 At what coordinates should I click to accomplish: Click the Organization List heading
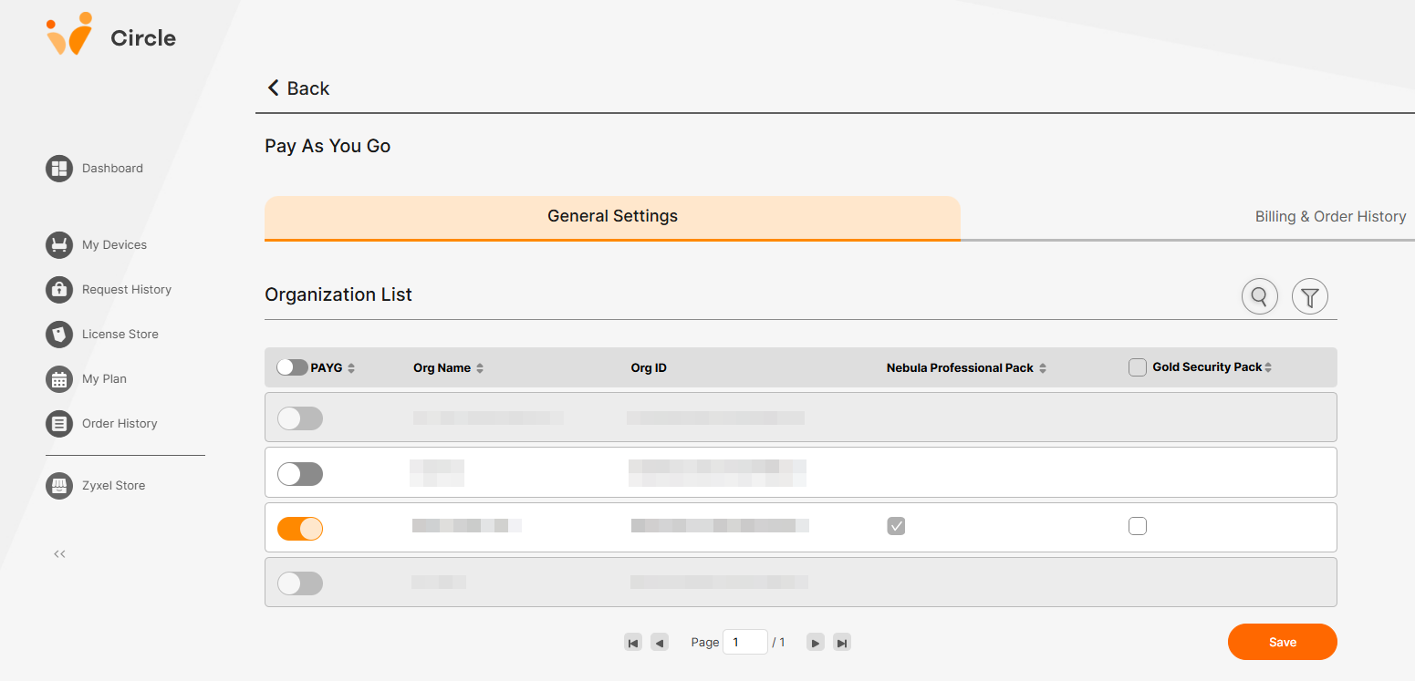338,295
